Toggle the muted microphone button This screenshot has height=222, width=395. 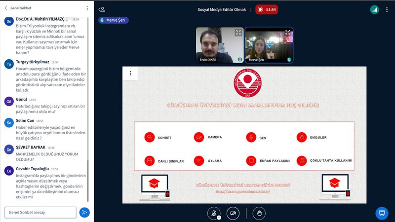click(213, 213)
